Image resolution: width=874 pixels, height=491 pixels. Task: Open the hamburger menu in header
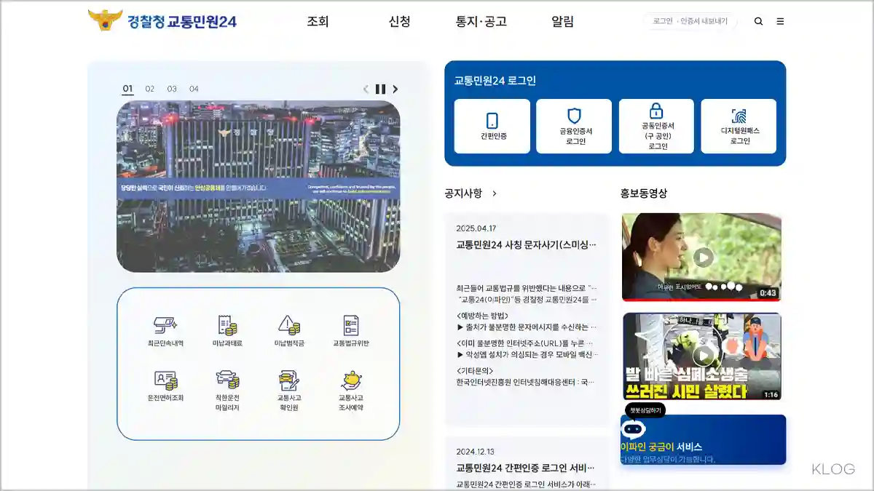click(780, 22)
